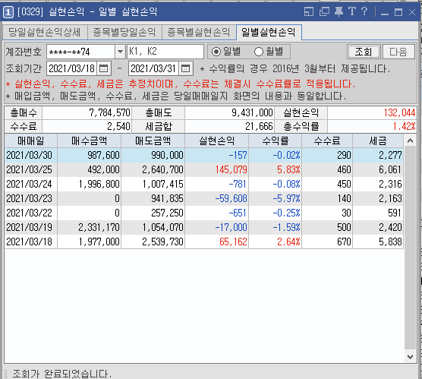Switch to 당일실현손익상세 tab
Image resolution: width=422 pixels, height=379 pixels.
45,33
